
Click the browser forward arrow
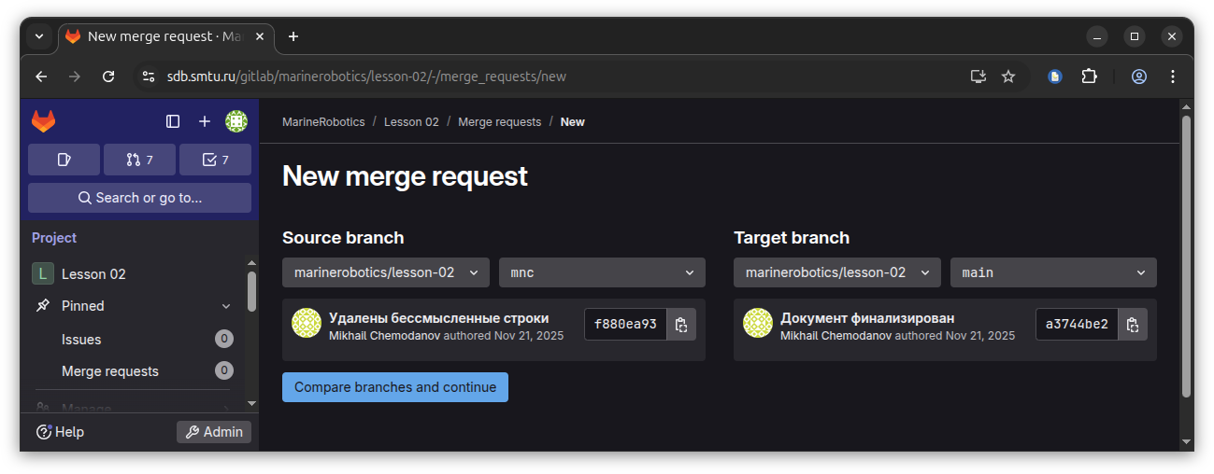click(x=75, y=77)
